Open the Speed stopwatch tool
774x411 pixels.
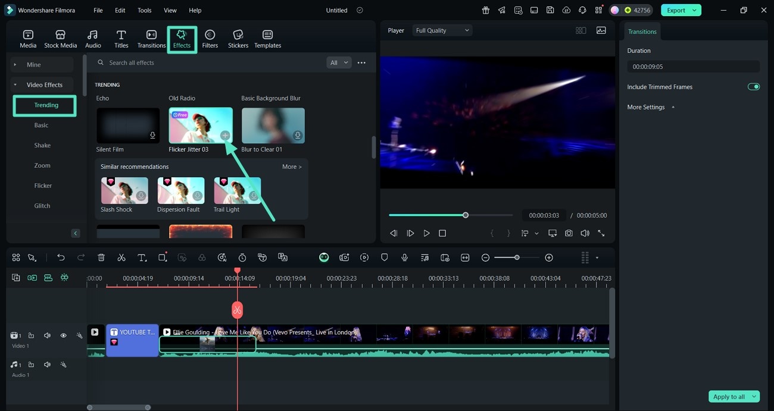click(242, 258)
